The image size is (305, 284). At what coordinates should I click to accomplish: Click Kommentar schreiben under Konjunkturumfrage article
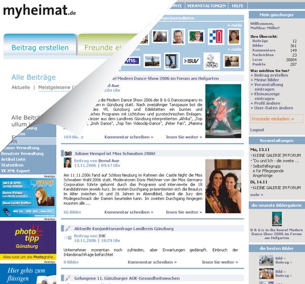coord(152,262)
